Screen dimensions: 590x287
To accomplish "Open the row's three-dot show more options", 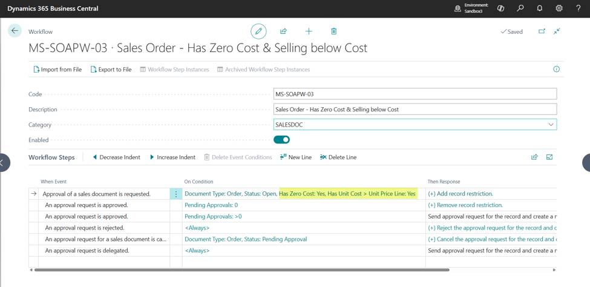I will coord(175,194).
